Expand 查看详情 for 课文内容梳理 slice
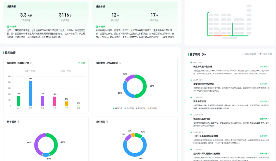276x161 pixels. pyautogui.click(x=264, y=101)
